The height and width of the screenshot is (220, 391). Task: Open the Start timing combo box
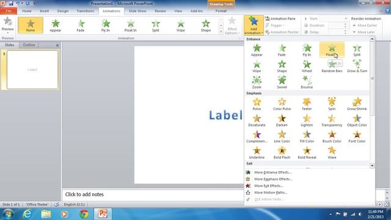[333, 19]
